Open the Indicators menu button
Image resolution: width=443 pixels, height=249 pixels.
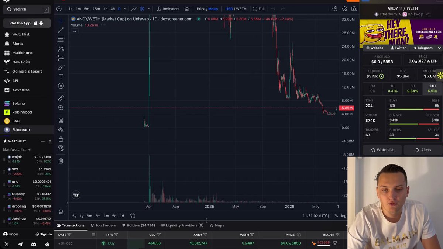(x=168, y=9)
